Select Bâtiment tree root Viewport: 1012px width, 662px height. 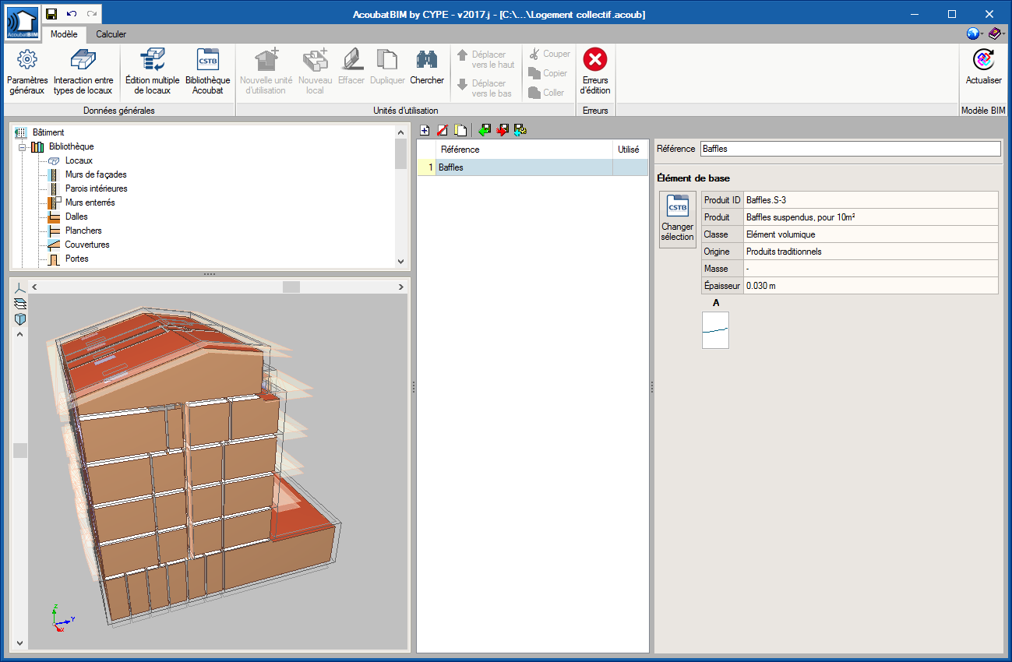[x=48, y=132]
